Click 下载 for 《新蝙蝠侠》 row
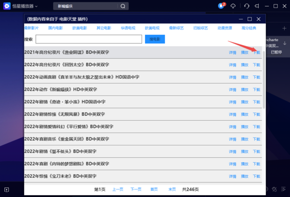 pyautogui.click(x=257, y=90)
